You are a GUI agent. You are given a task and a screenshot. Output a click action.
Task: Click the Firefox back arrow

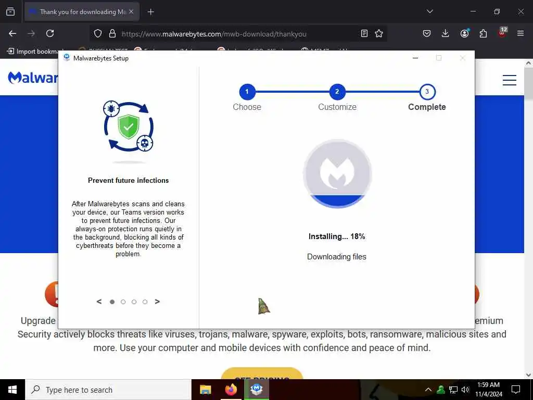click(12, 33)
